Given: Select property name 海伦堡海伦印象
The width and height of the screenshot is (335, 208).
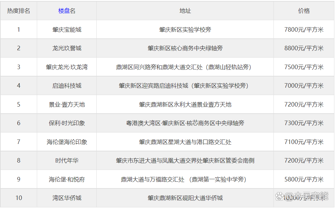Looking at the screenshot, I should tap(67, 142).
